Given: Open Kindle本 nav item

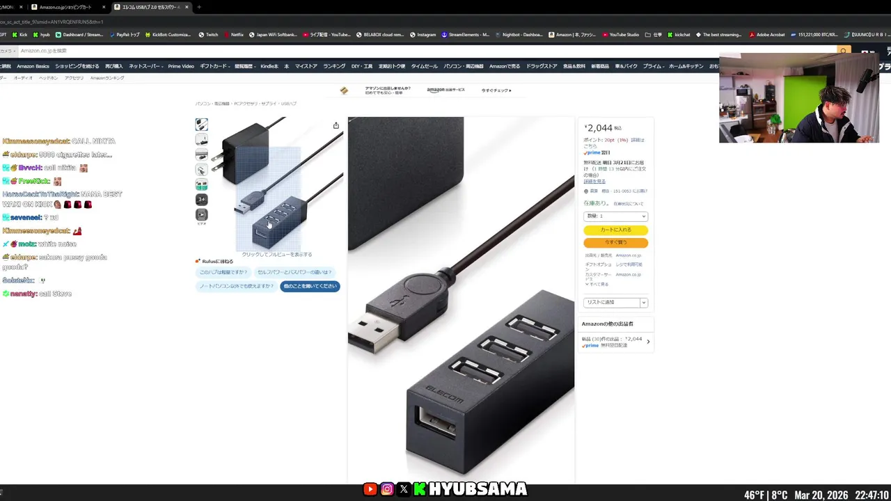Looking at the screenshot, I should click(x=269, y=66).
